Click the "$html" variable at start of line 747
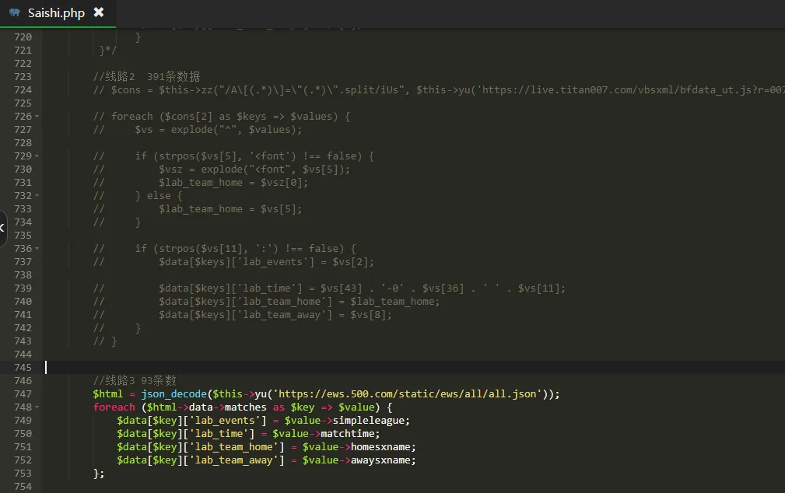The width and height of the screenshot is (785, 493). pos(107,394)
